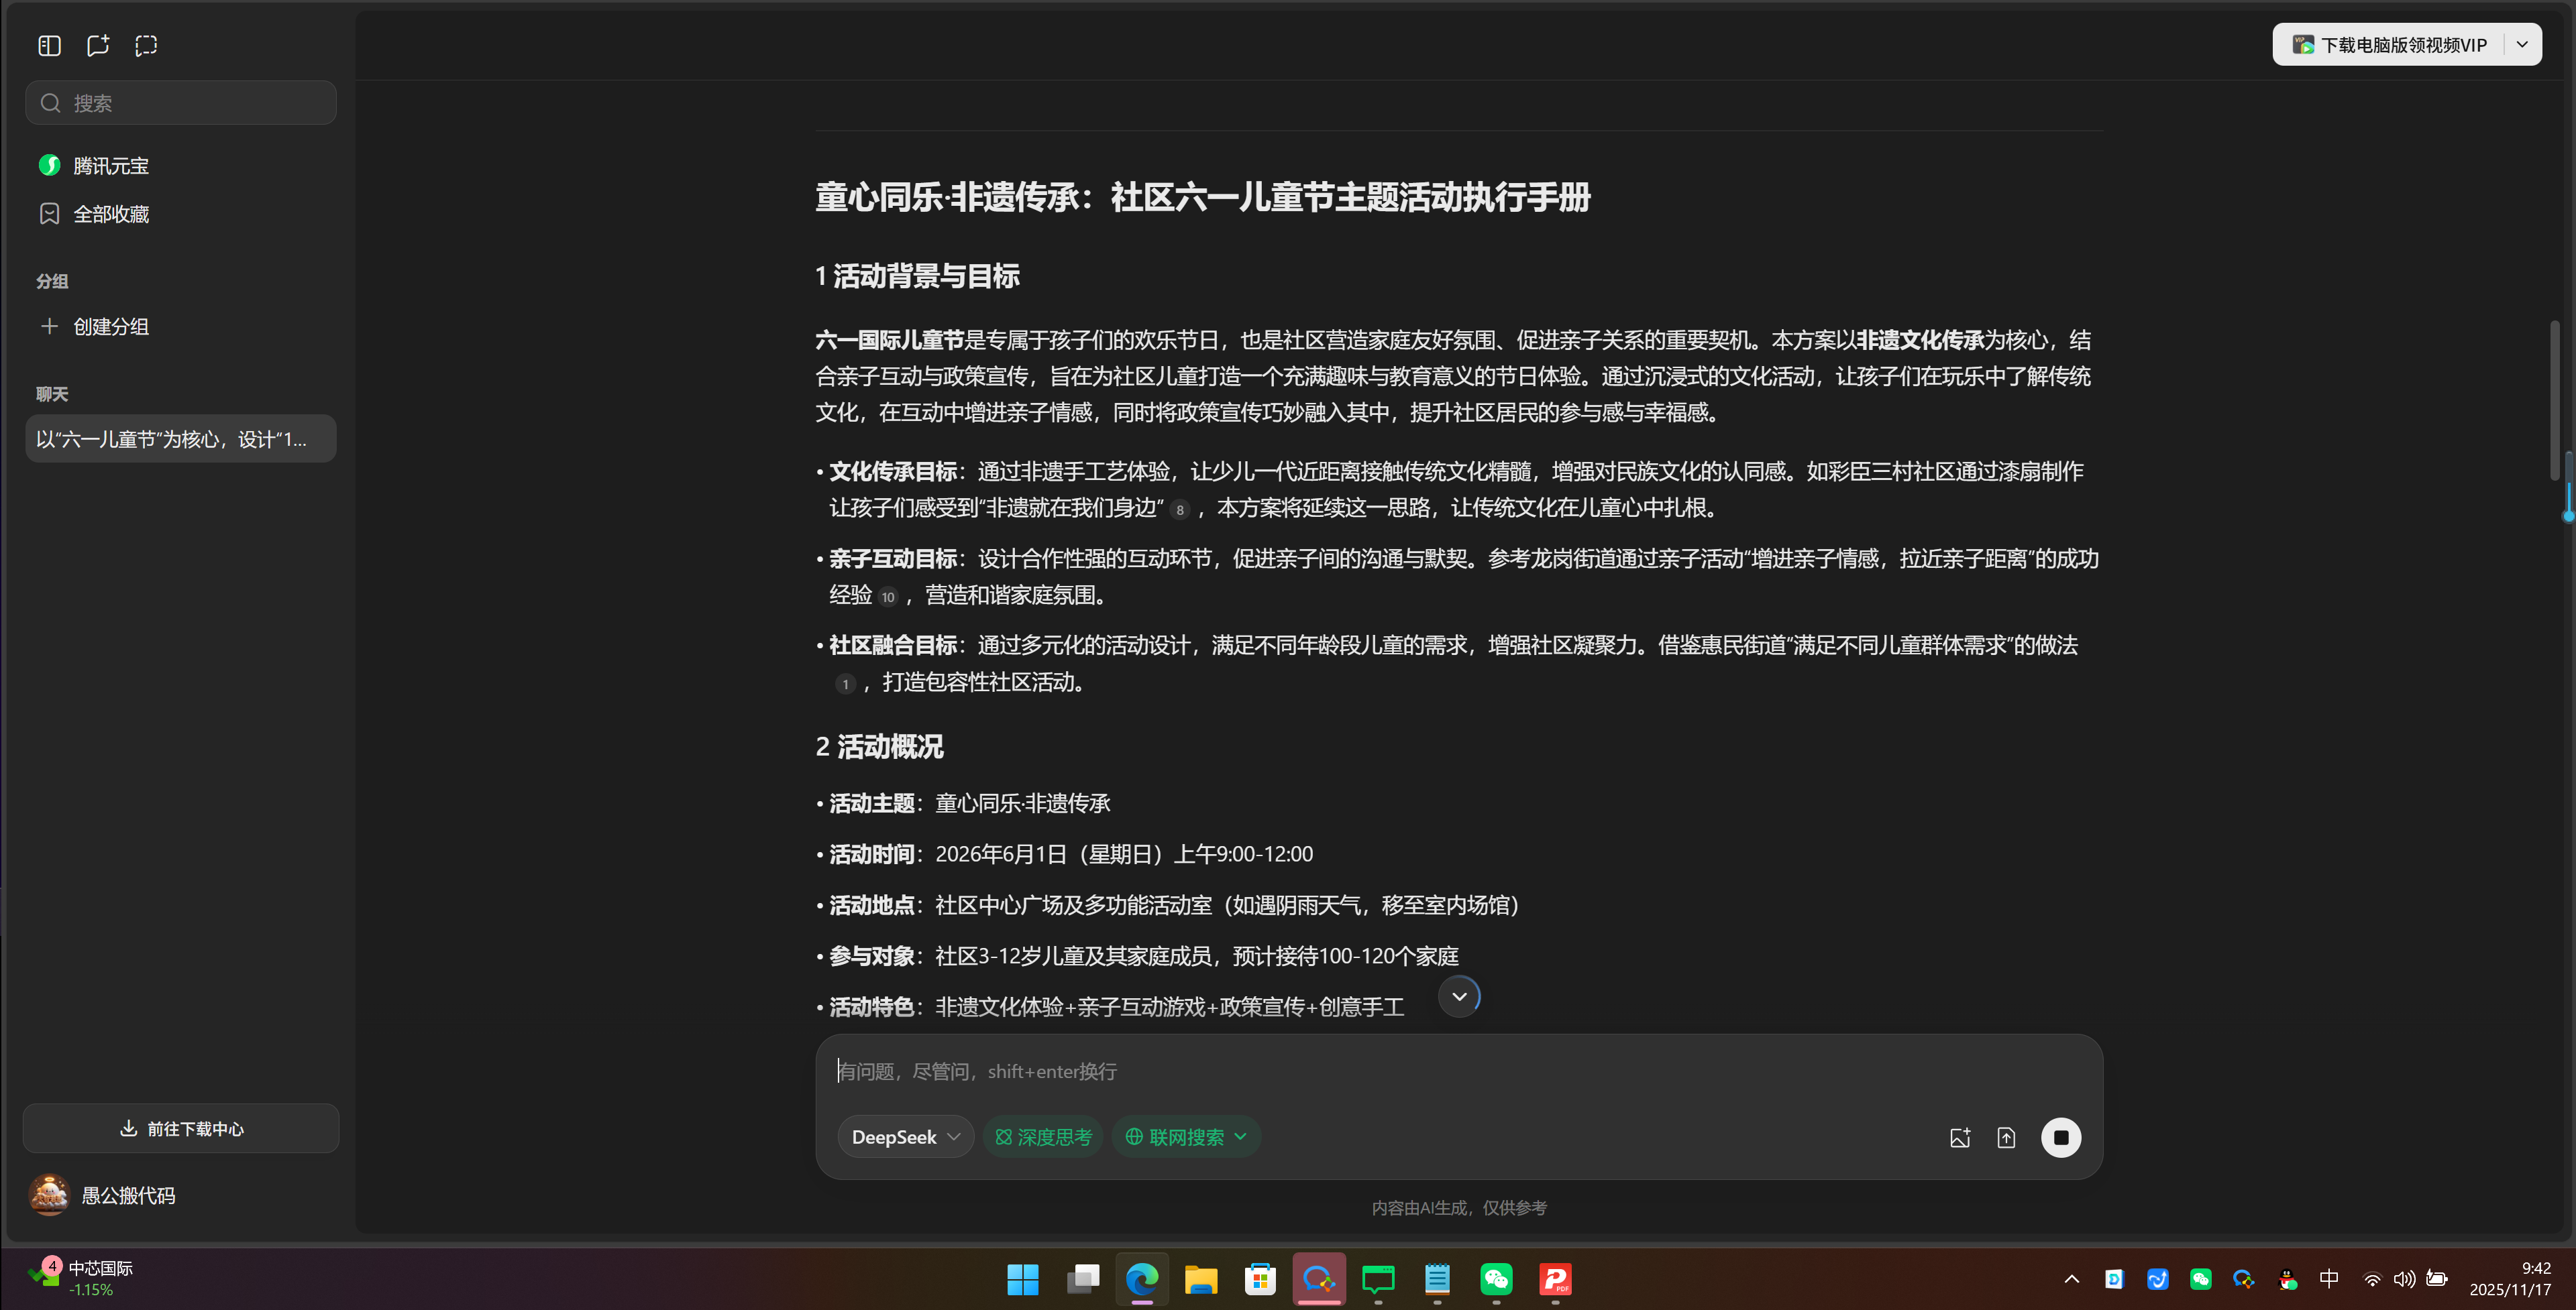Collapse the answer with the chevron button
Viewport: 2576px width, 1310px height.
pyautogui.click(x=1458, y=996)
